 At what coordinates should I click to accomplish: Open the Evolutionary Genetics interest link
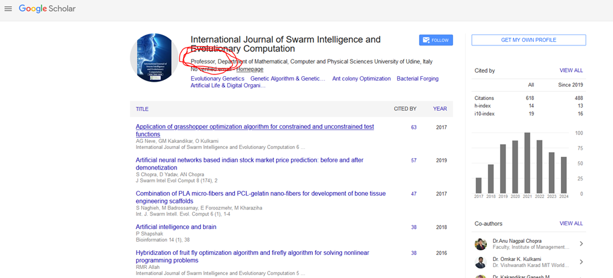tap(217, 79)
